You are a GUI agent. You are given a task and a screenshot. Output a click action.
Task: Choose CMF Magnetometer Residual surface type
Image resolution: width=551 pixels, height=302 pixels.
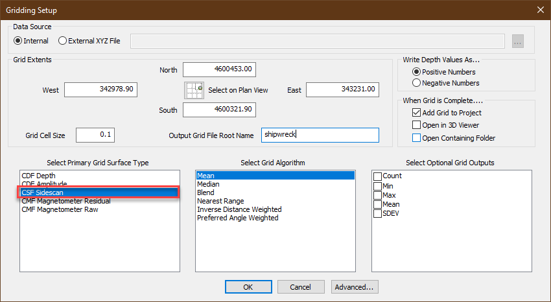coord(65,201)
